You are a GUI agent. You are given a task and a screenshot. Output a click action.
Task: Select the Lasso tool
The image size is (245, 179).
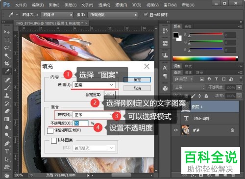click(x=7, y=48)
